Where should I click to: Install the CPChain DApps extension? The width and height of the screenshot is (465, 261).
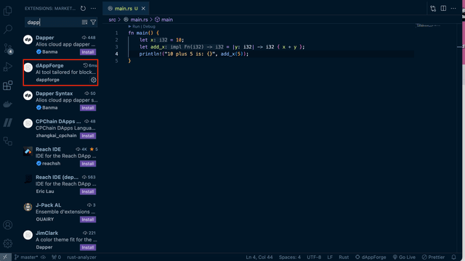88,136
